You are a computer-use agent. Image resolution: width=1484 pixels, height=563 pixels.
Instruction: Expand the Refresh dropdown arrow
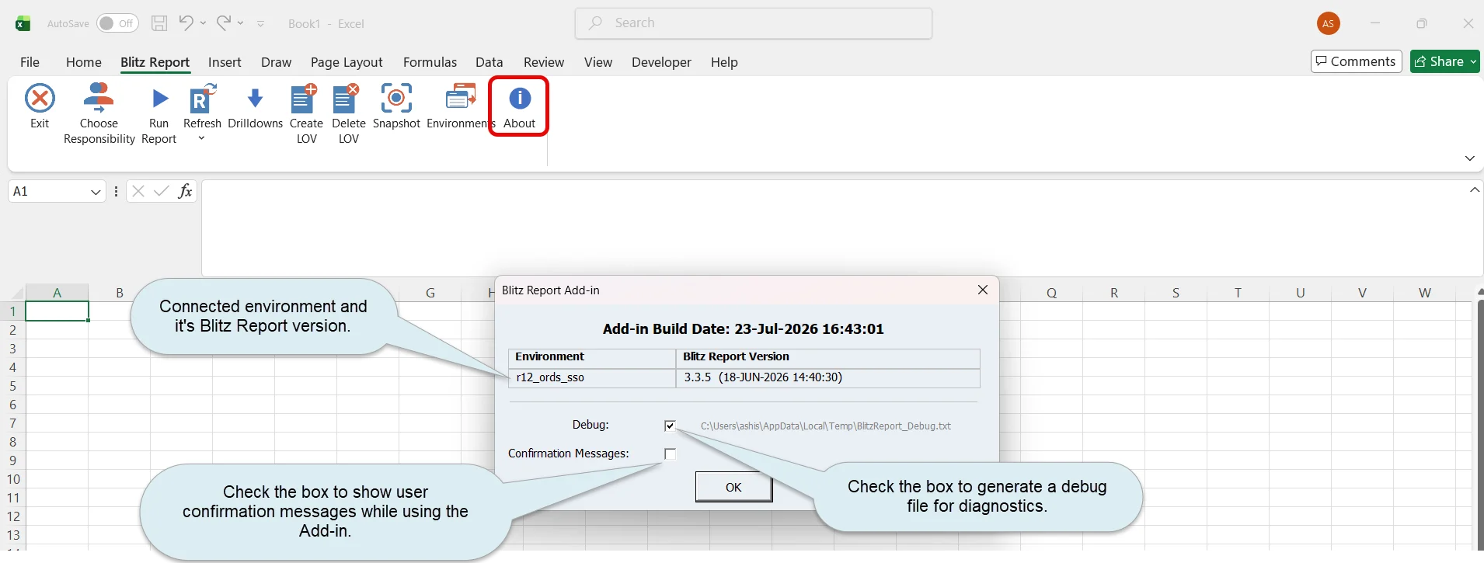(201, 139)
